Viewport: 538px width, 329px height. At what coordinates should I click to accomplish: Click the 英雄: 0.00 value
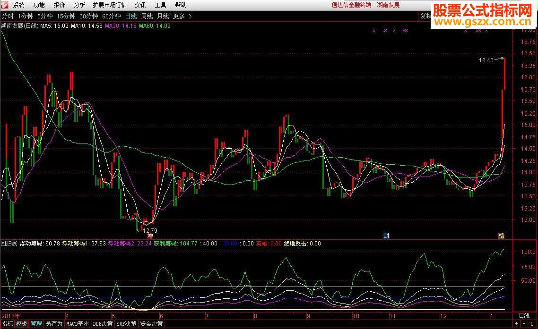269,243
